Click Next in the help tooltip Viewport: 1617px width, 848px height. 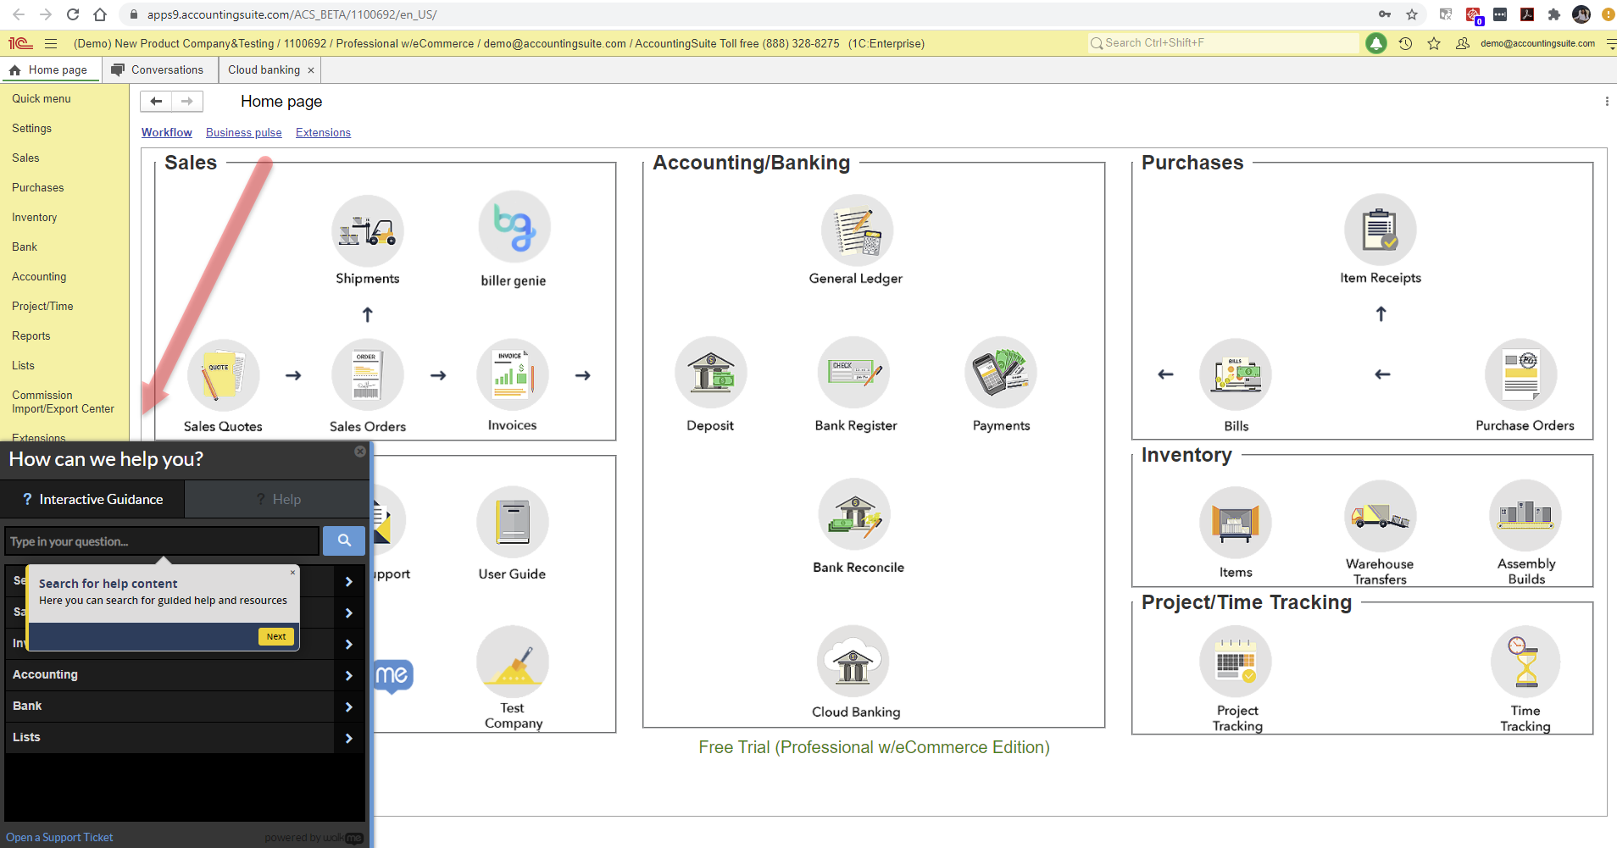pyautogui.click(x=276, y=637)
